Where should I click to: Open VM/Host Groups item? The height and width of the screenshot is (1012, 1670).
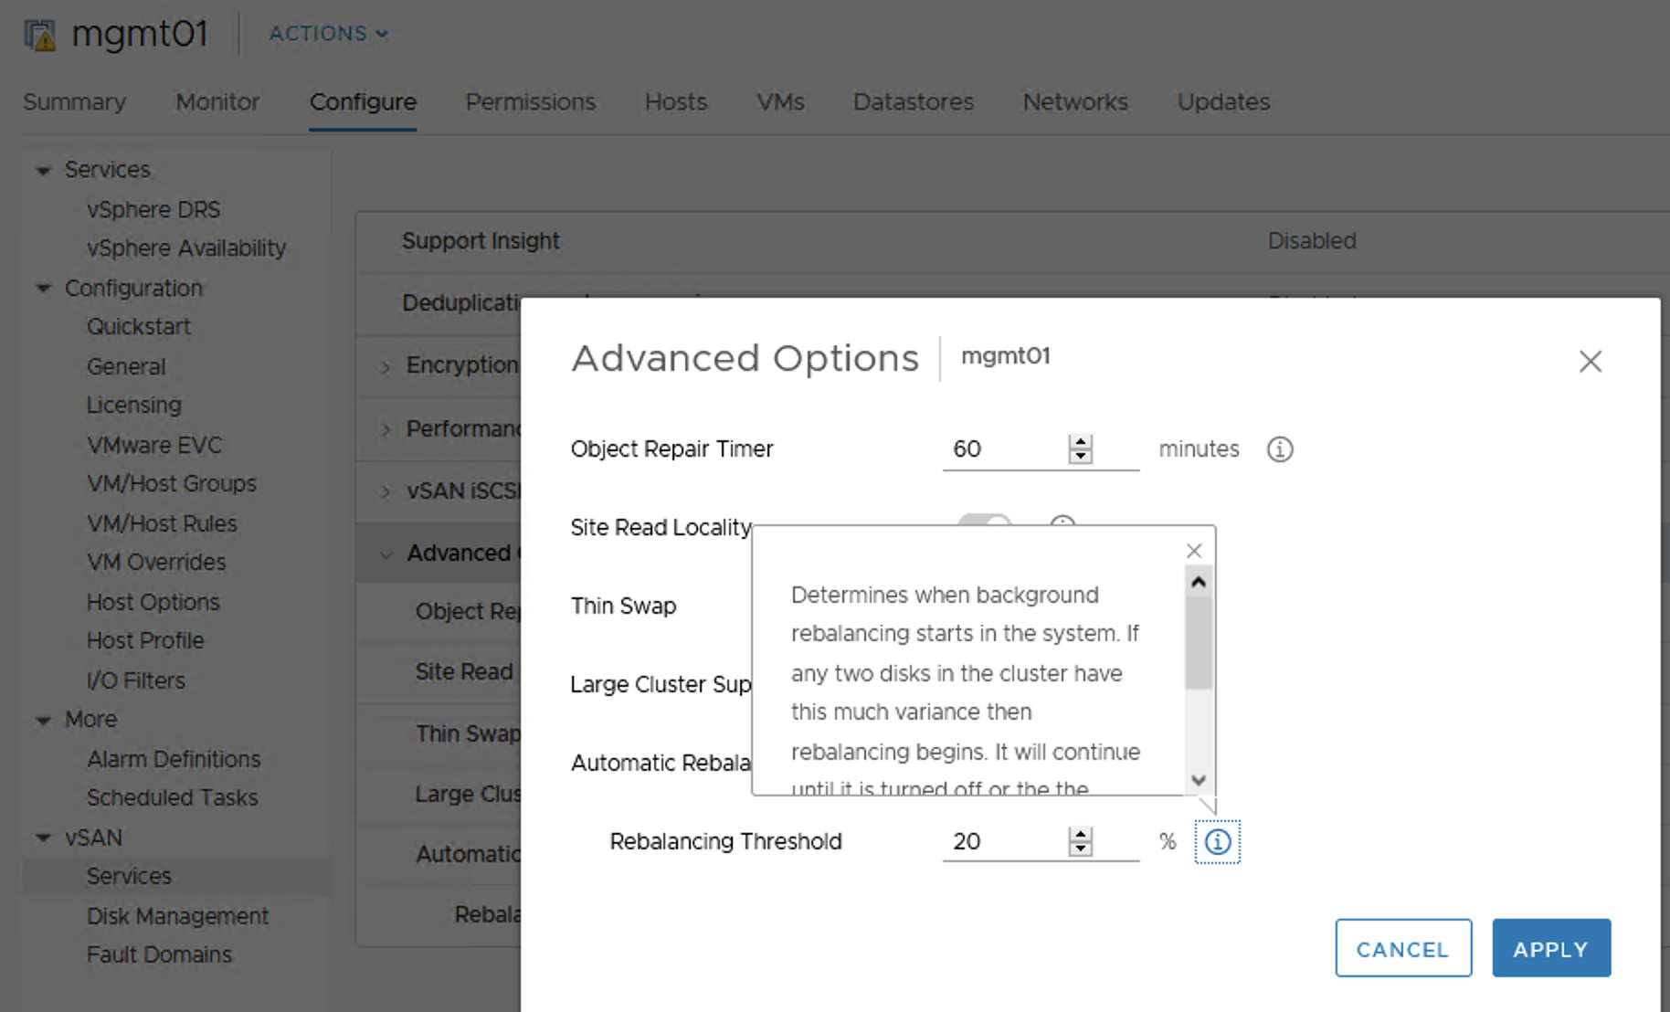tap(172, 483)
